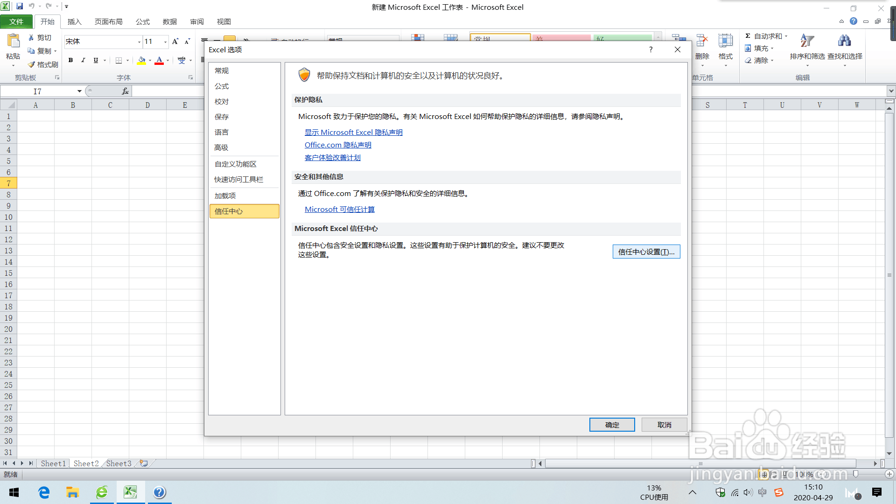
Task: Toggle Underline formatting
Action: pos(96,60)
